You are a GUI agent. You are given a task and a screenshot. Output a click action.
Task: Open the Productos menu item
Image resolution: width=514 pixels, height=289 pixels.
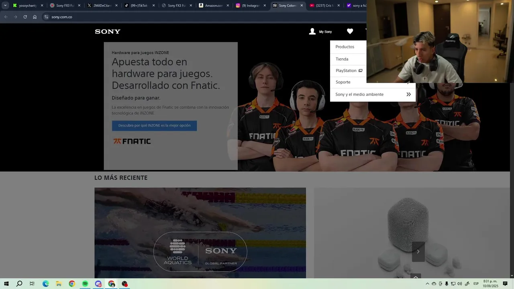tap(345, 47)
